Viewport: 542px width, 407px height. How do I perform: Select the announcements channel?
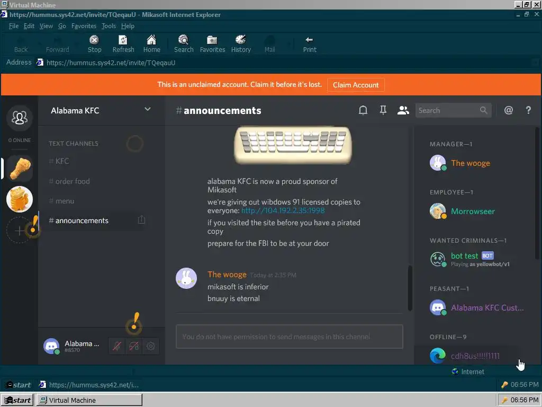tap(93, 220)
